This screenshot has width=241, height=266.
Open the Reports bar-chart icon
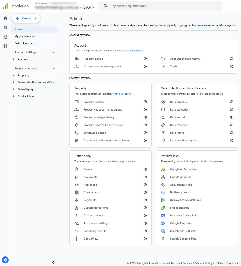(5, 27)
